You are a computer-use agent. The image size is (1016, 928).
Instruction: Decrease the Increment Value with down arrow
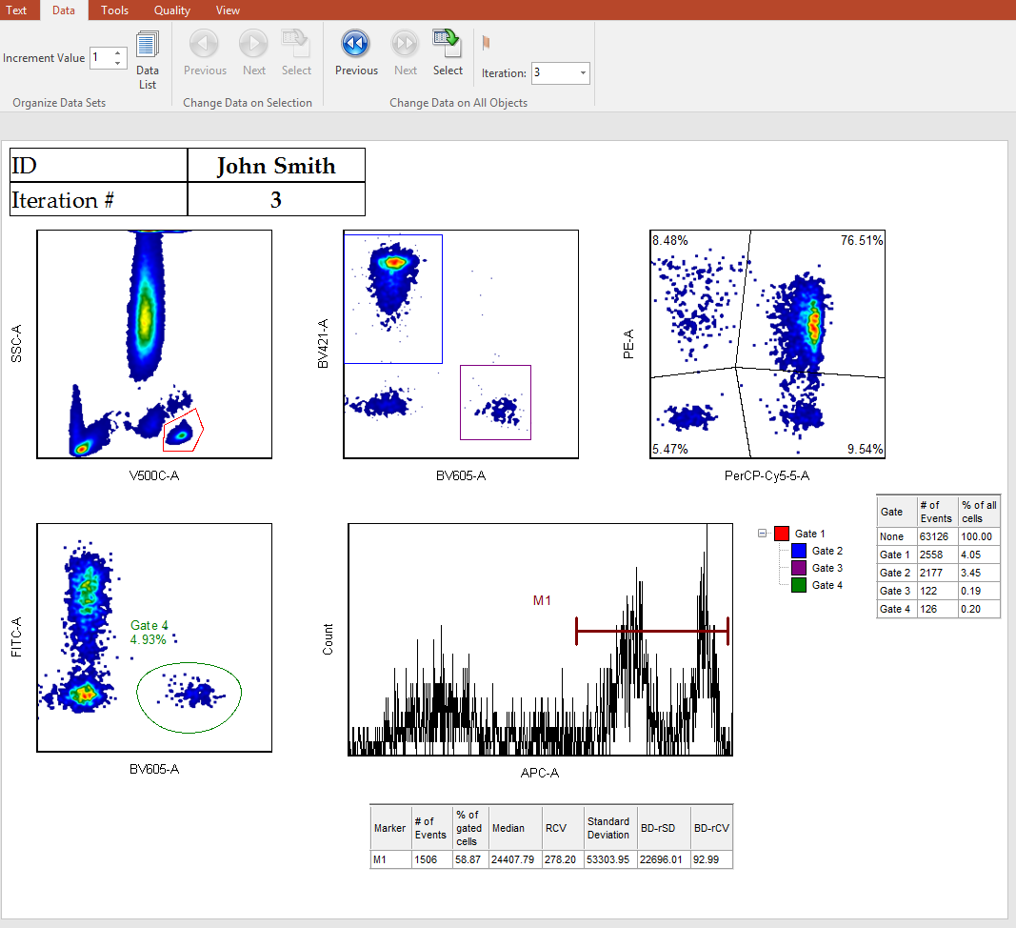[x=117, y=64]
